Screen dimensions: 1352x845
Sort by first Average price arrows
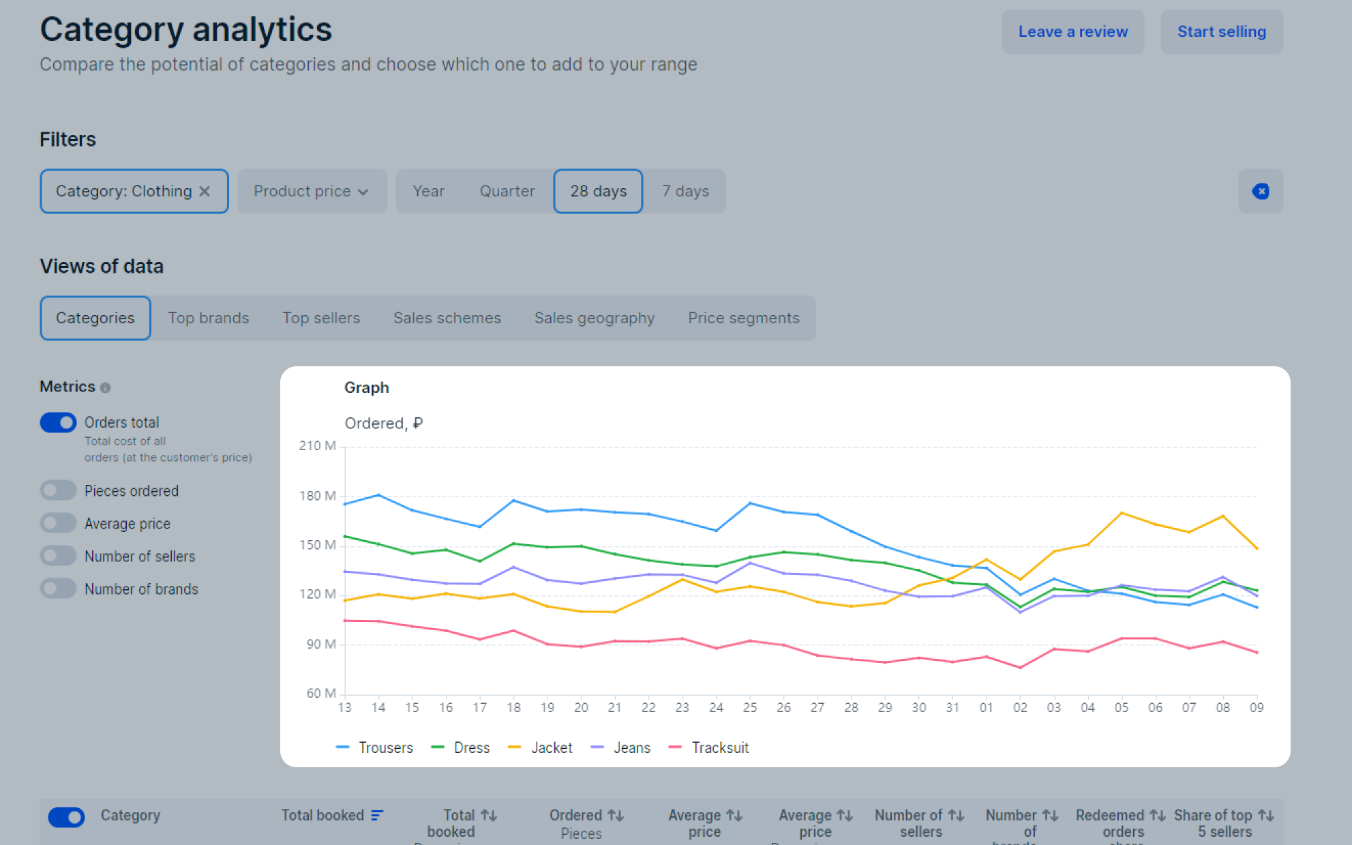pos(734,815)
